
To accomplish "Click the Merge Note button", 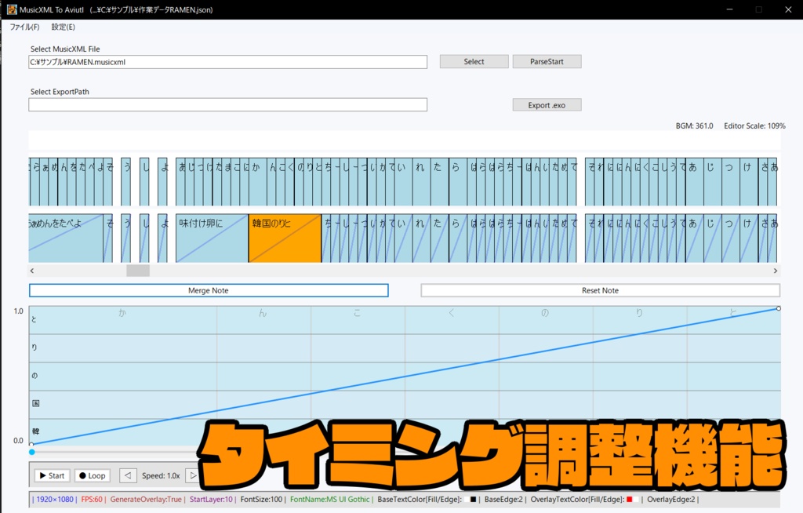I will [209, 289].
